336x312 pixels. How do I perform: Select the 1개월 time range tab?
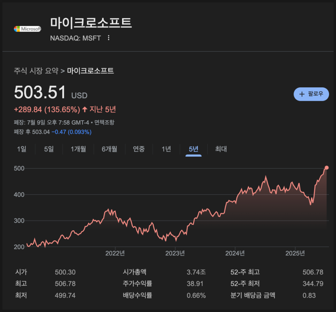[78, 149]
